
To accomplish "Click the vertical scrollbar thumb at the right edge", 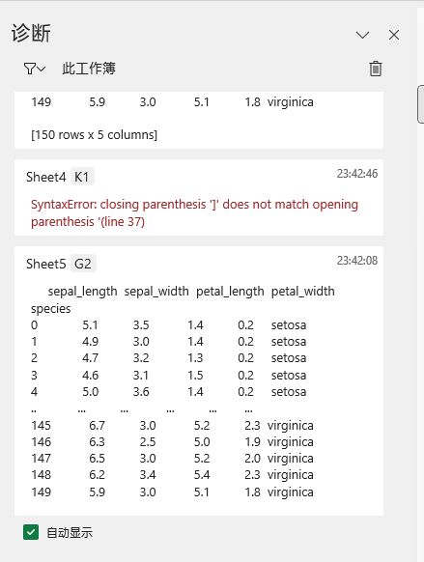I will coord(420,104).
